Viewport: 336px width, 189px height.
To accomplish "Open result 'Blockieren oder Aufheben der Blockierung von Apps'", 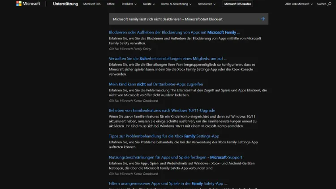I will [x=174, y=32].
